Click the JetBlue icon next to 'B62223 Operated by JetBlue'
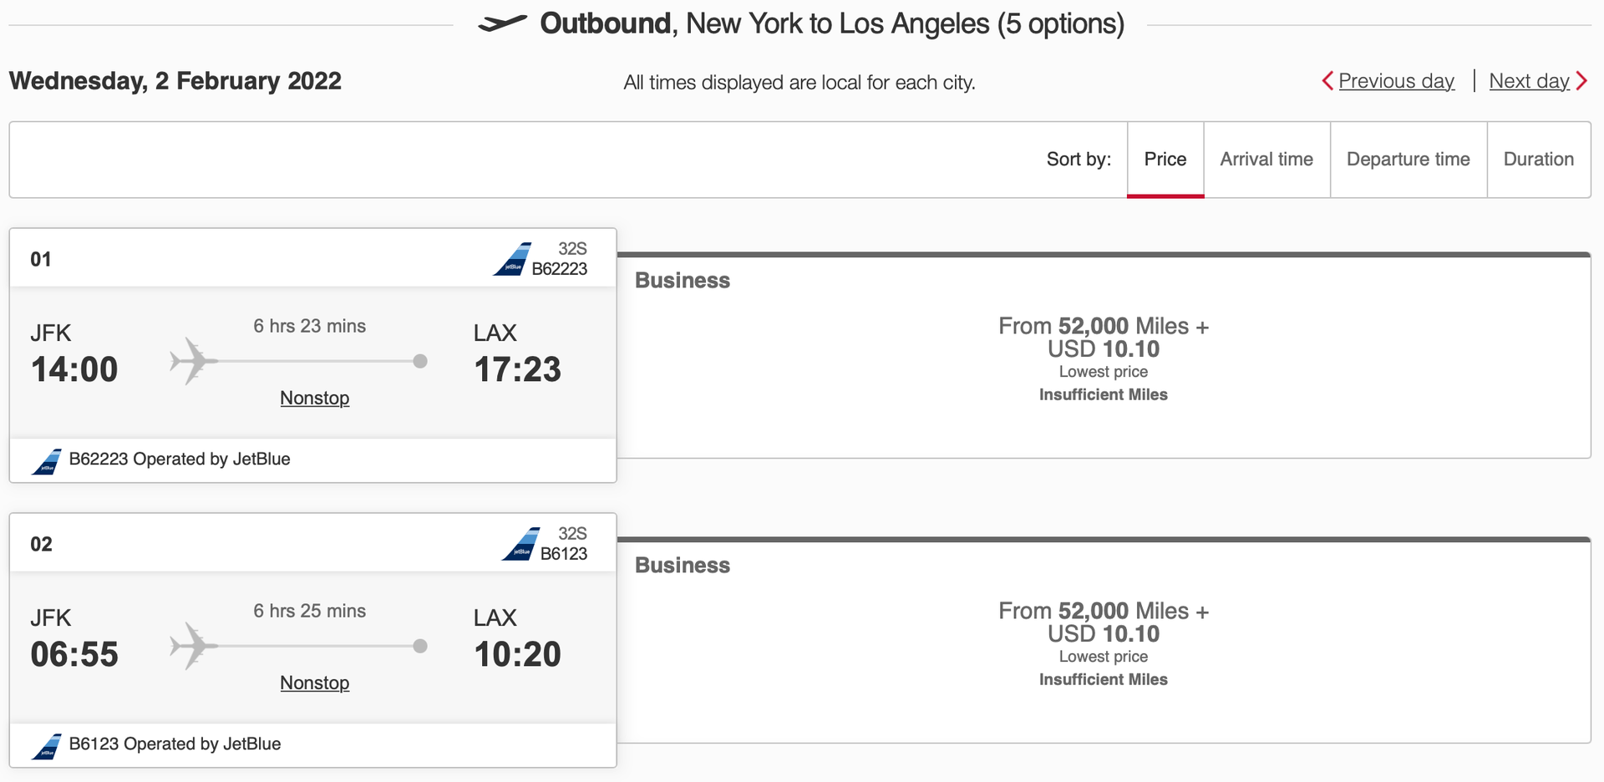The width and height of the screenshot is (1604, 782). coord(48,460)
